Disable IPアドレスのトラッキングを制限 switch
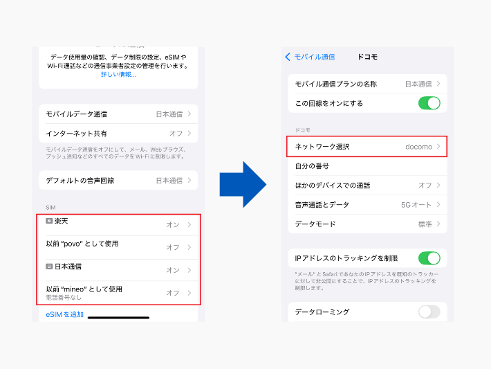Screen dimensions: 491x369 429,258
